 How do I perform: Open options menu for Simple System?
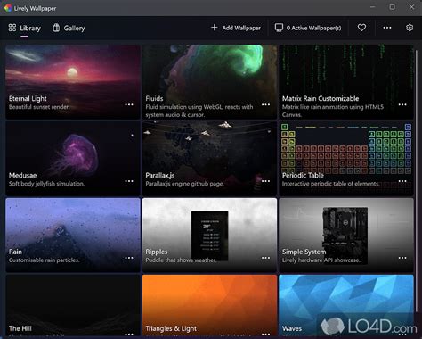tap(402, 258)
